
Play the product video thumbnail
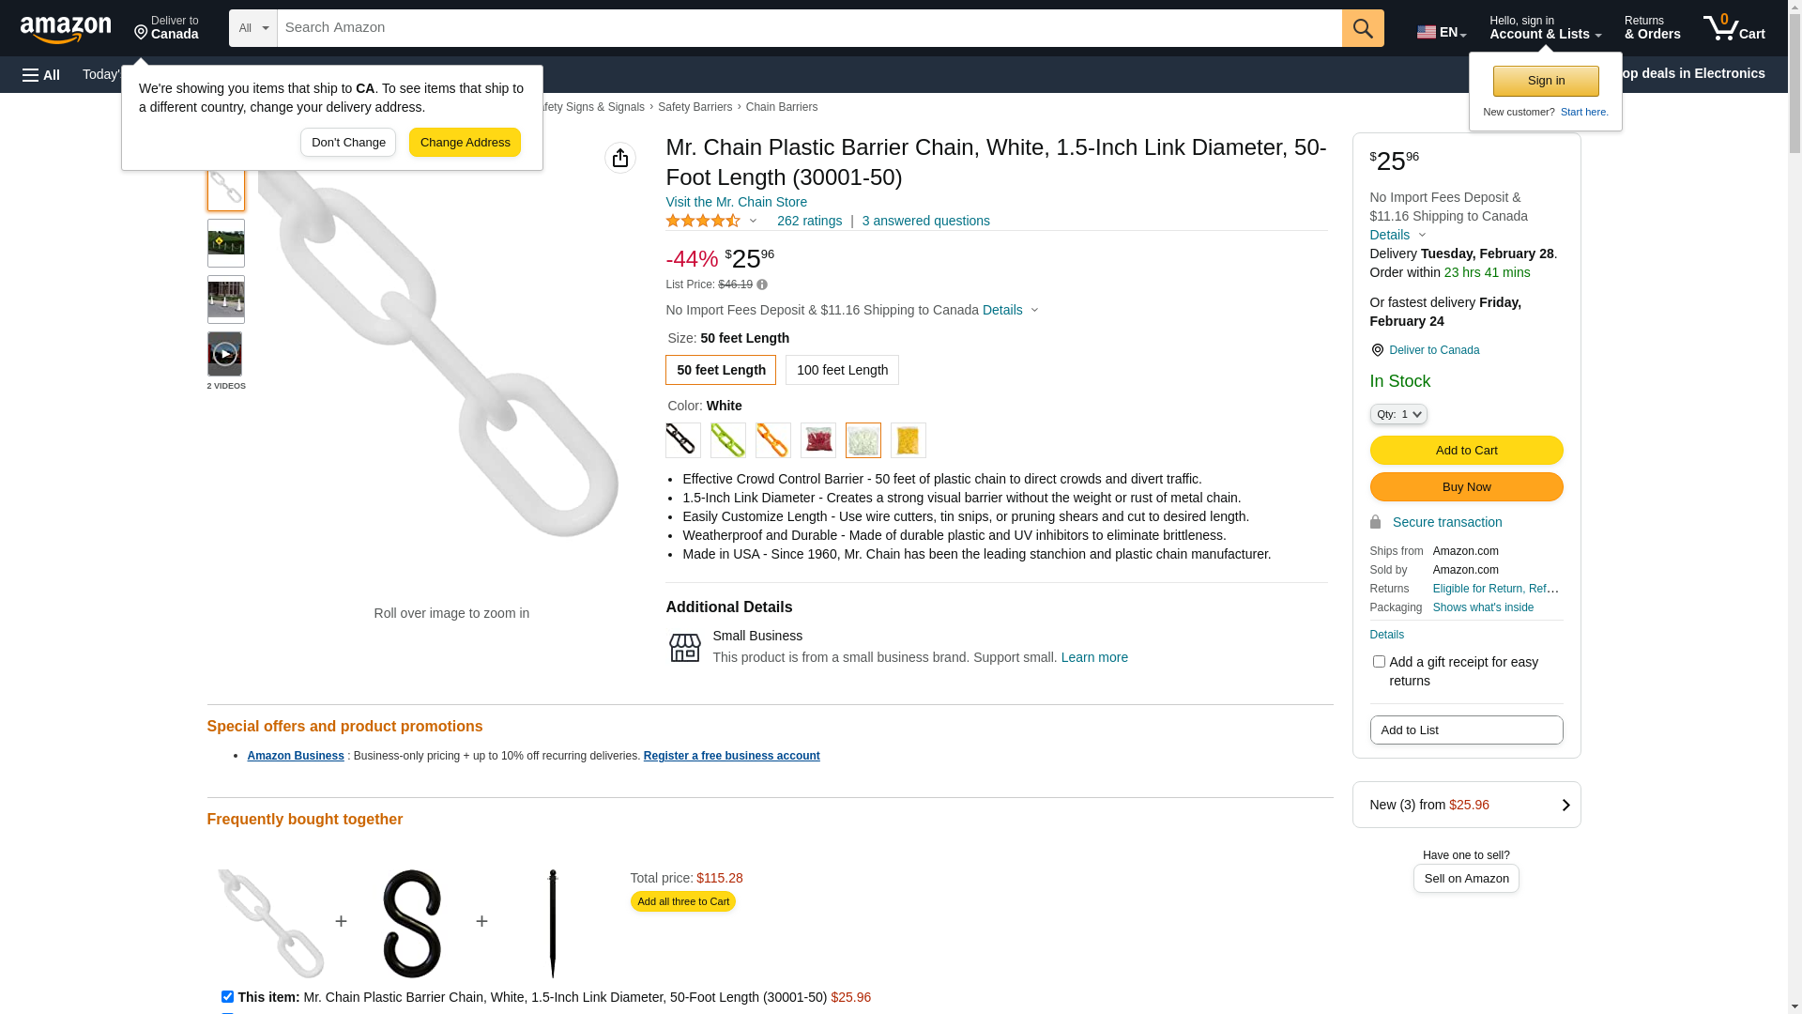coord(224,354)
